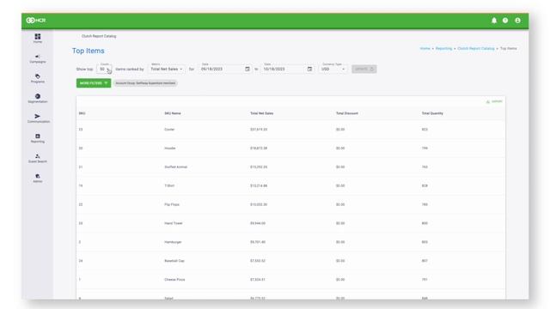Click the Clutch Report Catalog label above the heading

[x=99, y=36]
